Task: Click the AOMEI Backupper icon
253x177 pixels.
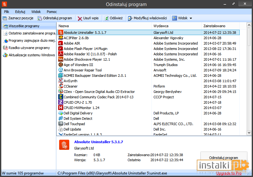Action: [60, 76]
